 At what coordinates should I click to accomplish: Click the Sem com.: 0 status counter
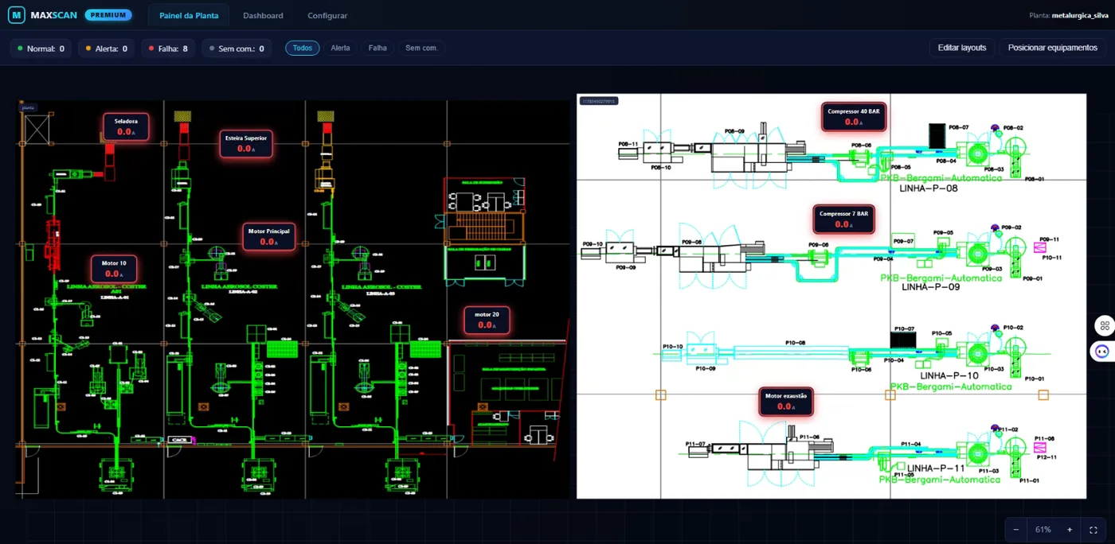(x=236, y=49)
